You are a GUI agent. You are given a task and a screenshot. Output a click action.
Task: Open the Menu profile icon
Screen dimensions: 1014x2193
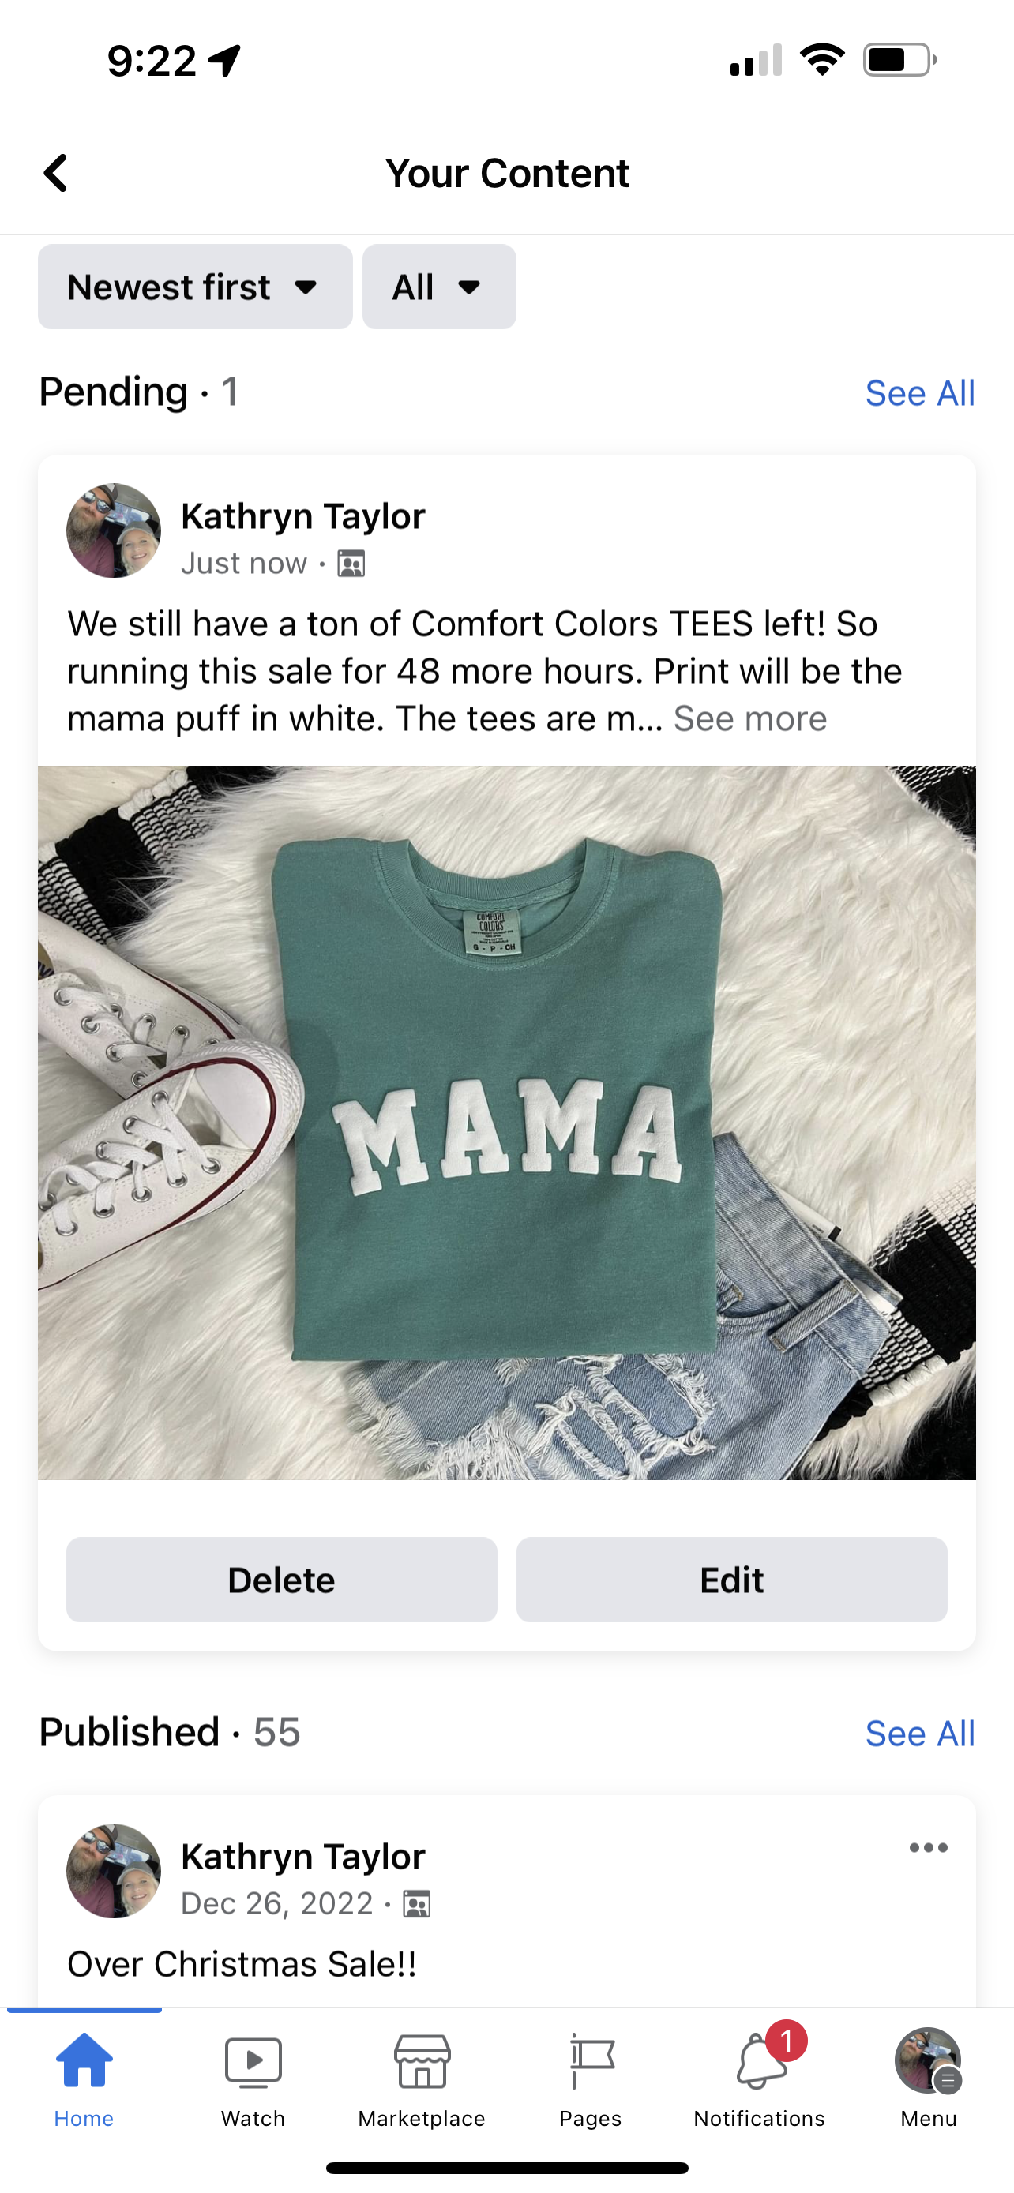[x=927, y=2079]
